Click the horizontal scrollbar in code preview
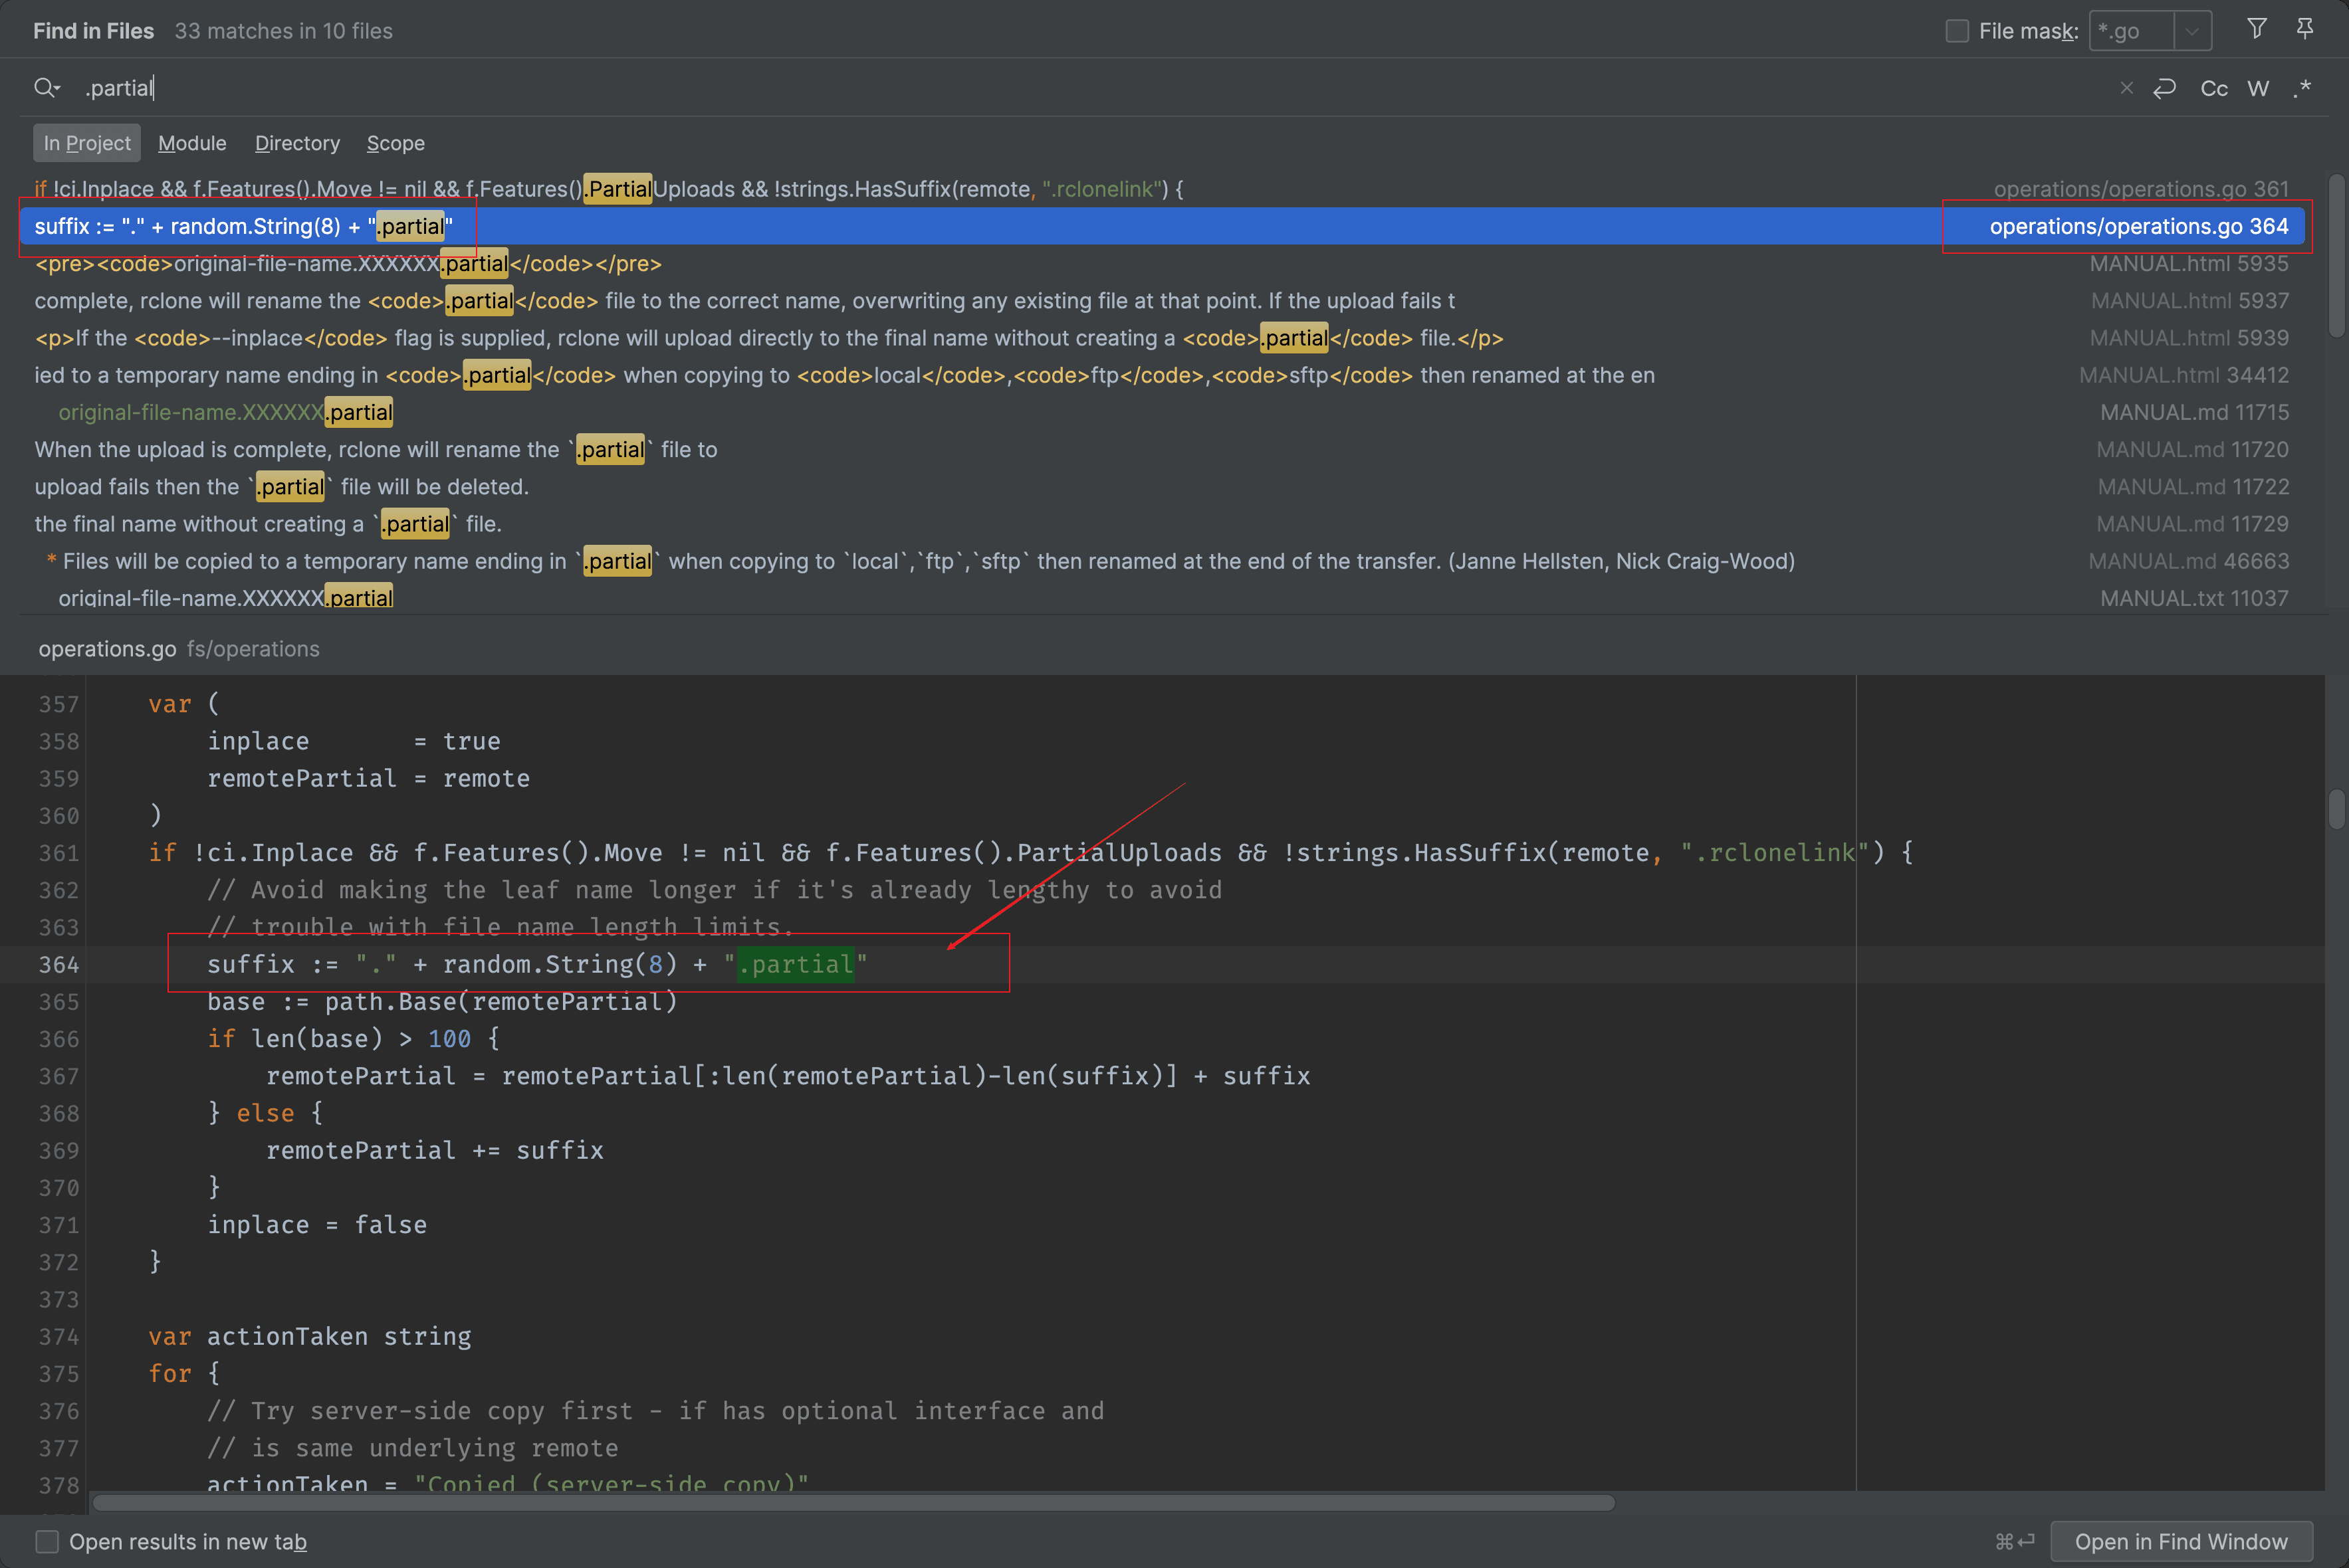2349x1568 pixels. pos(852,1502)
